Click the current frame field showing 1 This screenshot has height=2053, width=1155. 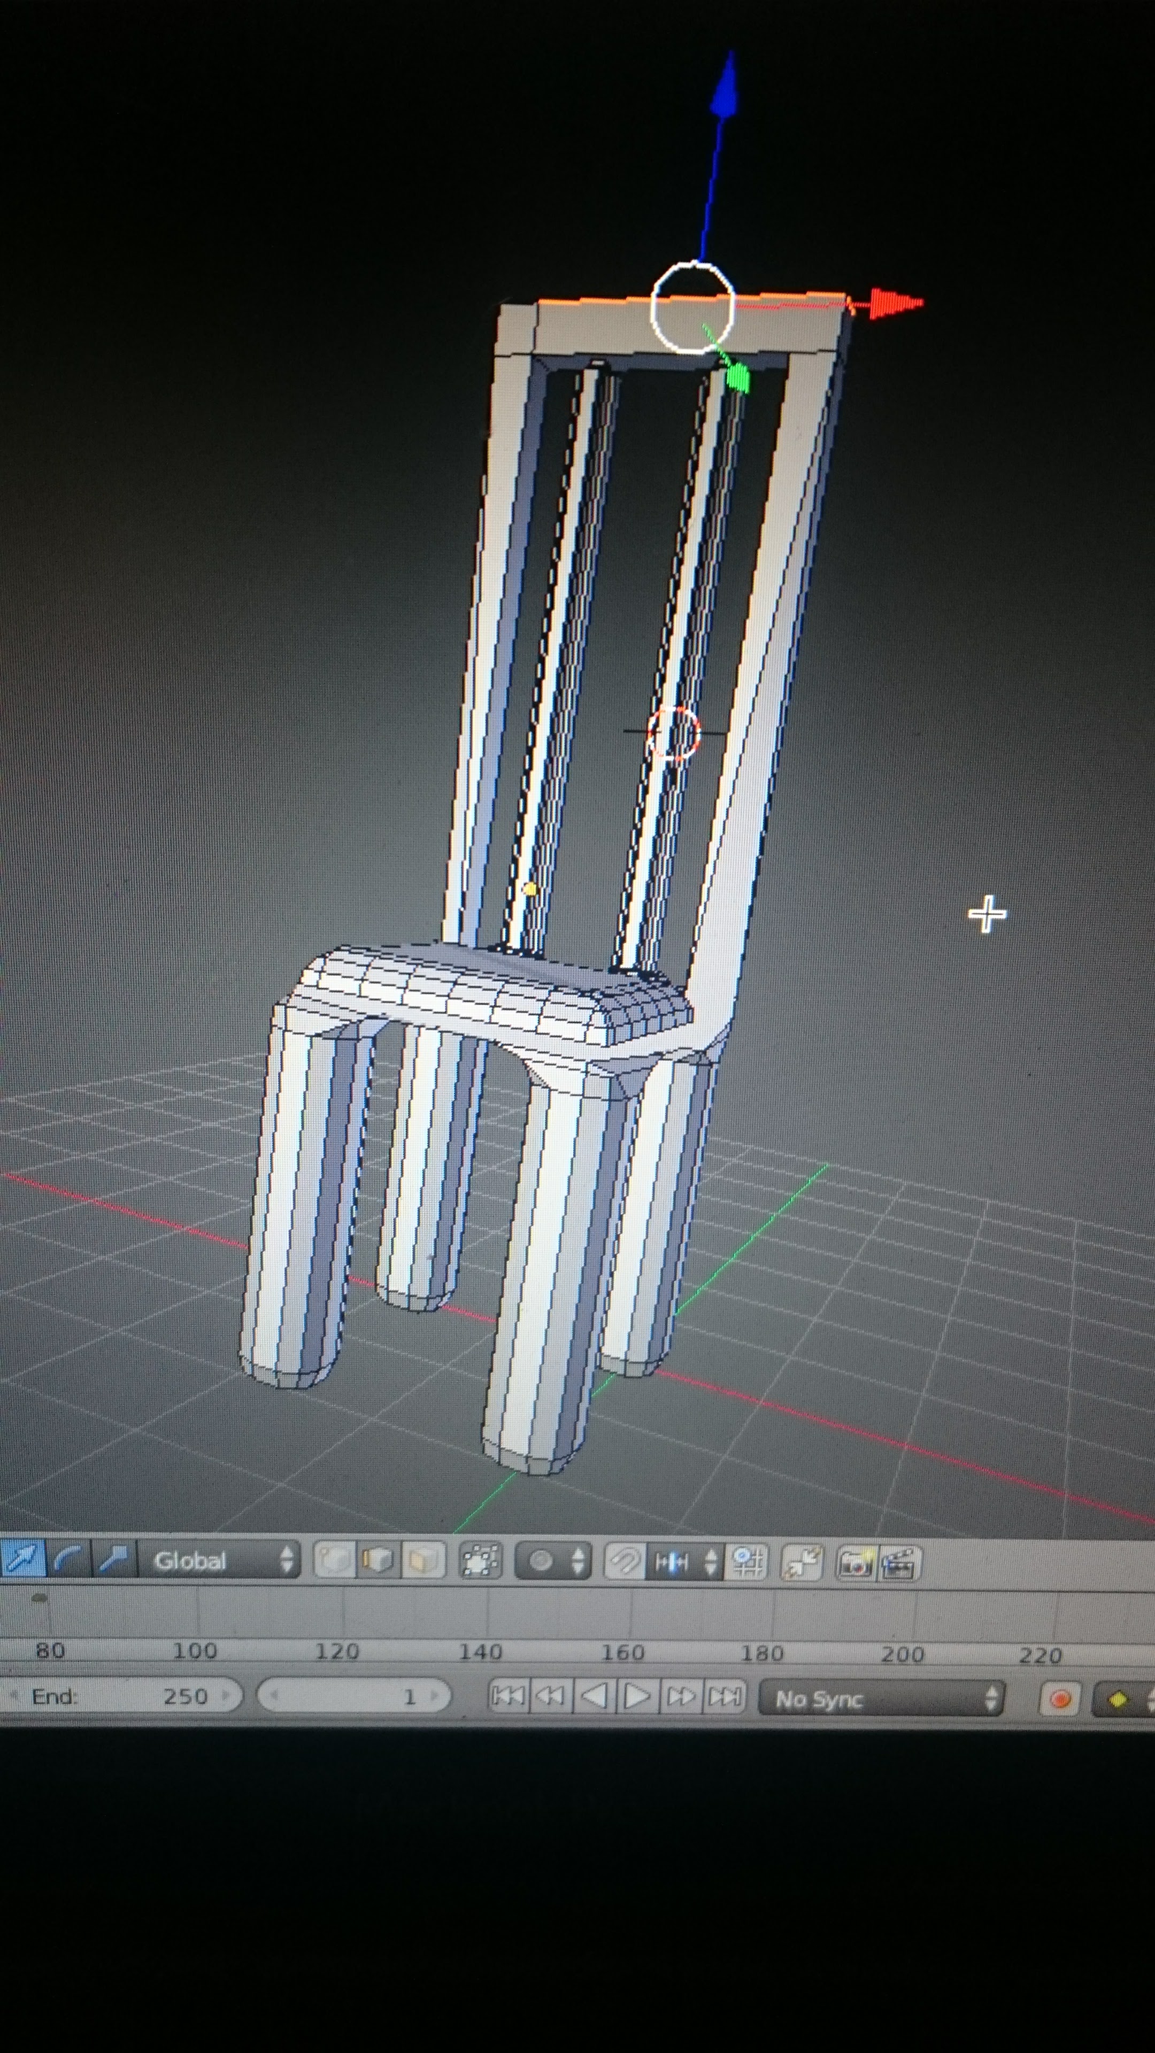click(353, 1695)
